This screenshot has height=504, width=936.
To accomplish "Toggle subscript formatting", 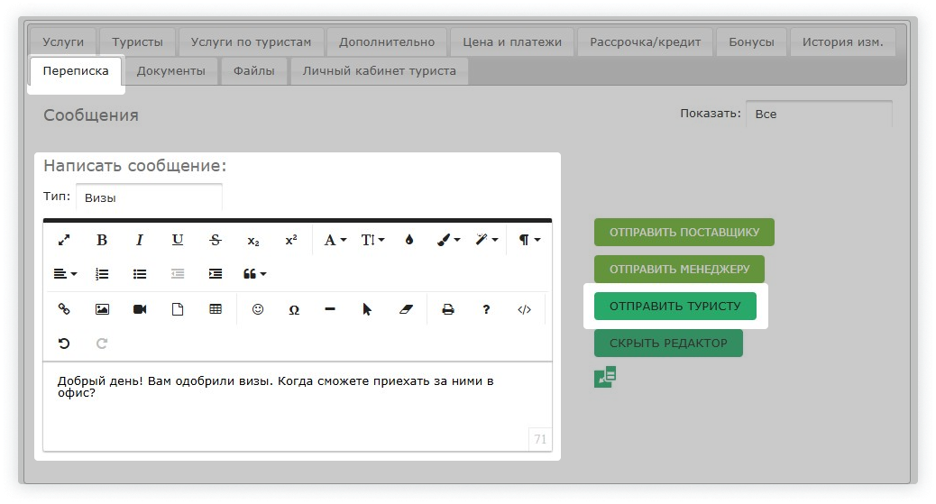I will coord(253,241).
